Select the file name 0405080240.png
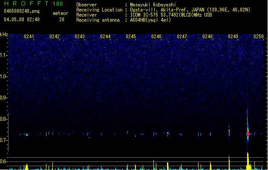The height and width of the screenshot is (170, 268). click(x=22, y=11)
